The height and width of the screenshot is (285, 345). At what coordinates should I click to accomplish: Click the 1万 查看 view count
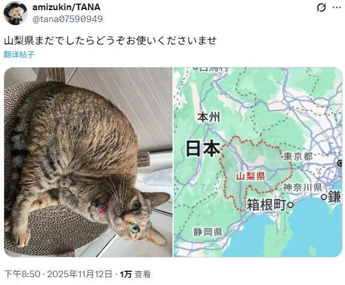tap(135, 274)
